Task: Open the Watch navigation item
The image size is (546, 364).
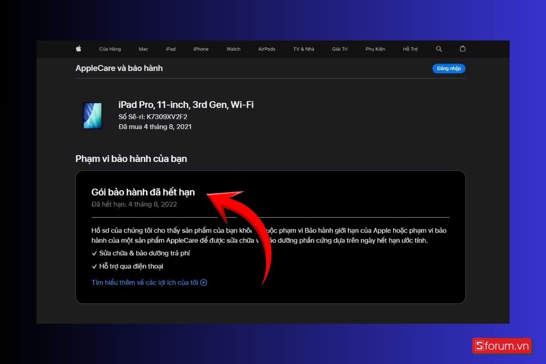Action: point(233,49)
